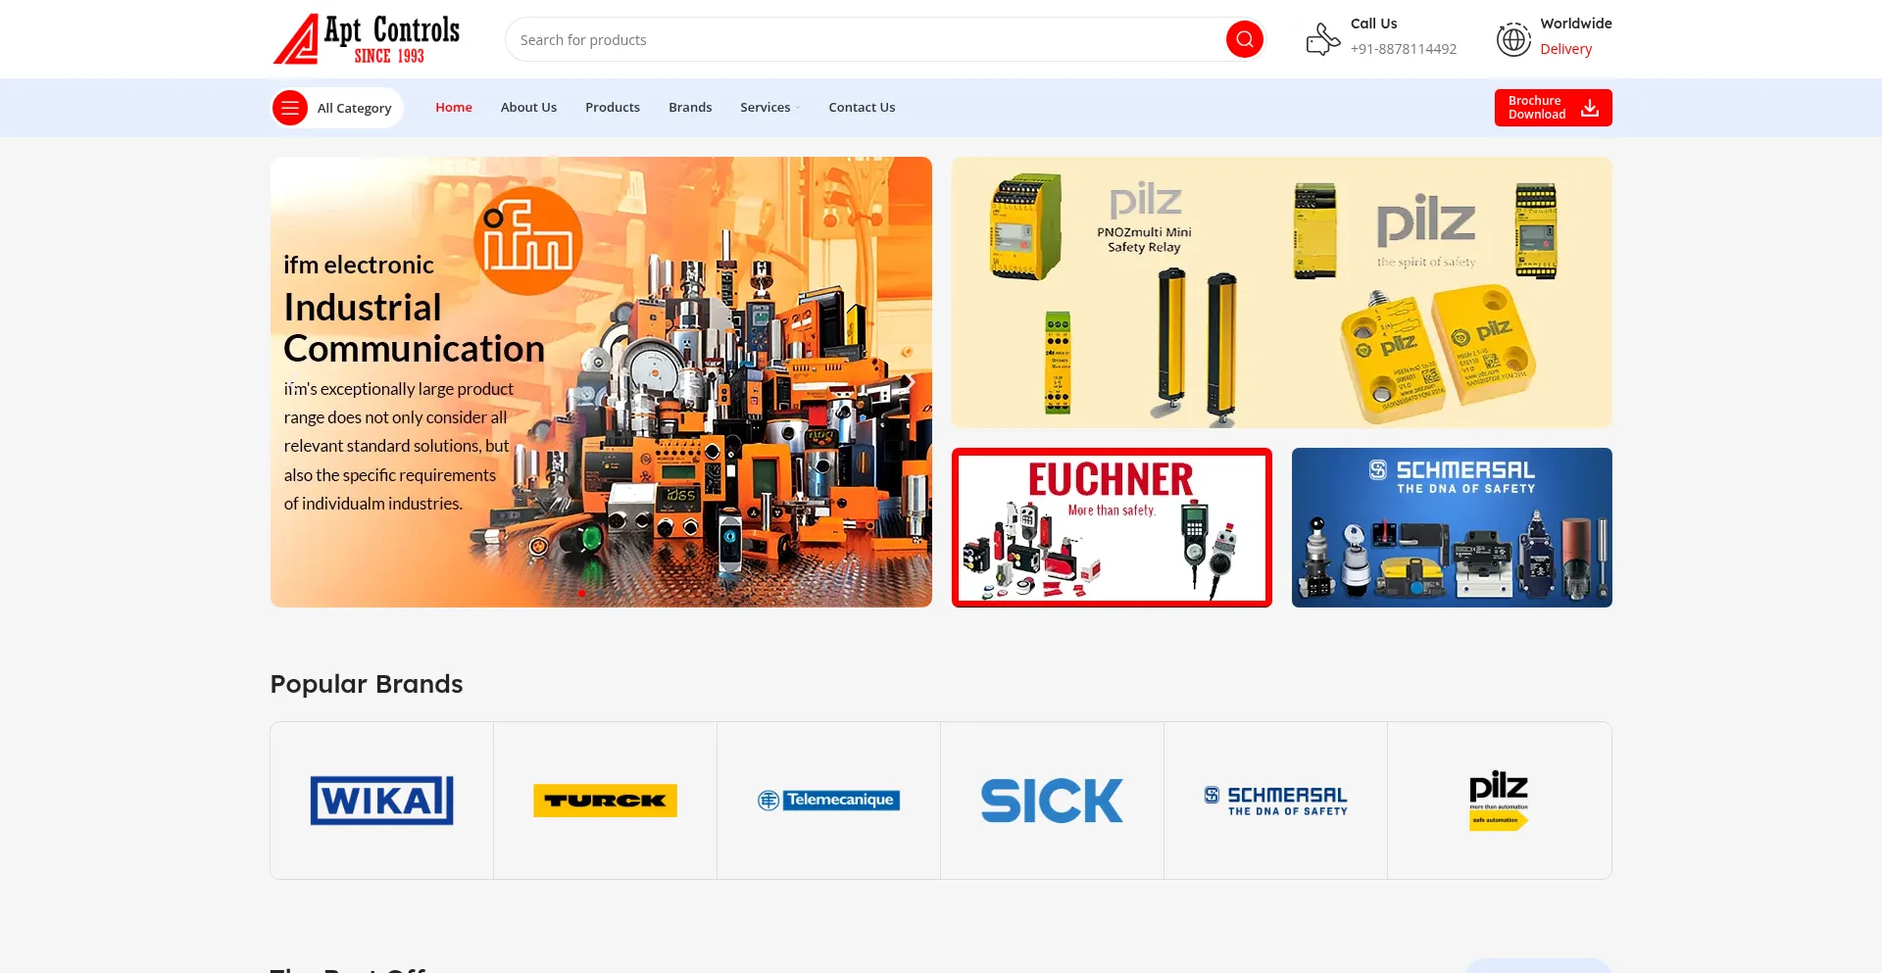Expand the Services dropdown menu

pyautogui.click(x=769, y=108)
